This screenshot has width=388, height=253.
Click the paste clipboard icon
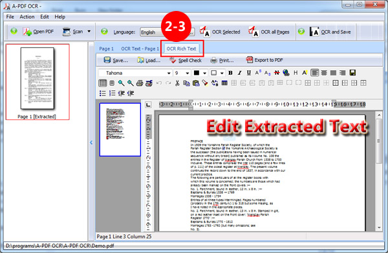(x=196, y=83)
